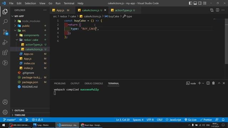Create a new terminal with plus icon
The height and width of the screenshot is (128, 228).
(199, 83)
